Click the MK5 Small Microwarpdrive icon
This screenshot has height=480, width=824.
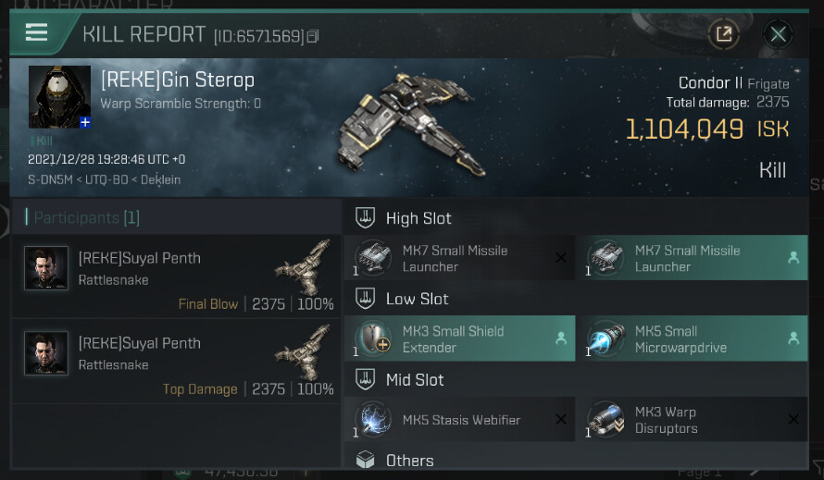click(x=606, y=338)
